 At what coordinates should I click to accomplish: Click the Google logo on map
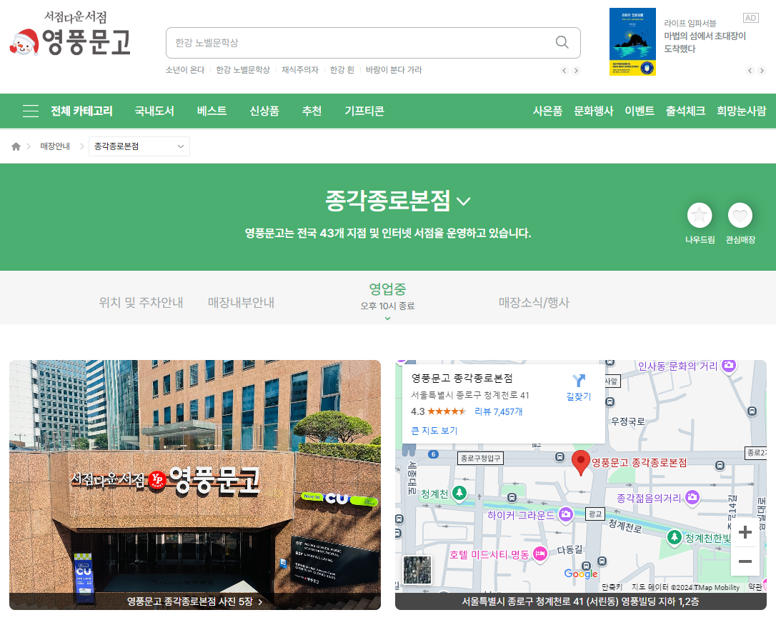(581, 574)
